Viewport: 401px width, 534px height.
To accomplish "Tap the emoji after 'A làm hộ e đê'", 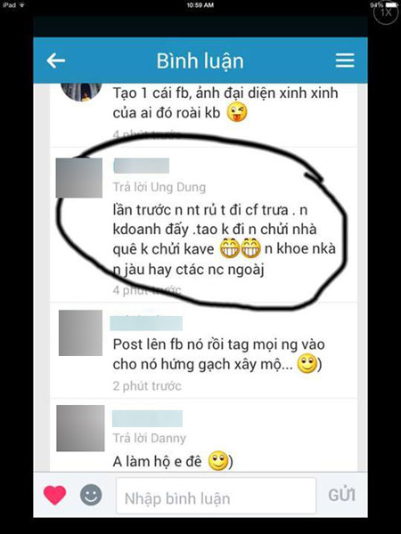I will tap(218, 461).
